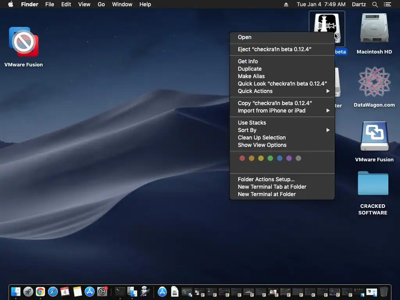Open the Trash in the Dock
Viewport: 400px width, 300px height.
click(x=384, y=291)
